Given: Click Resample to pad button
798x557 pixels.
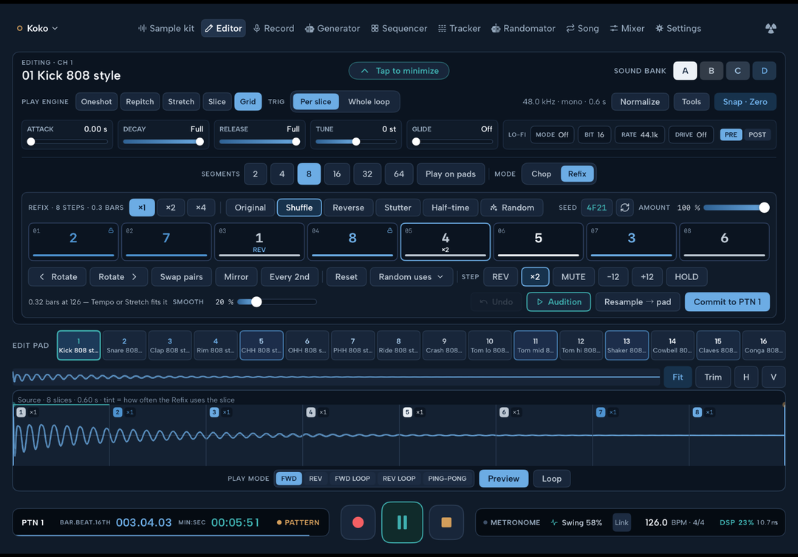Looking at the screenshot, I should tap(637, 302).
